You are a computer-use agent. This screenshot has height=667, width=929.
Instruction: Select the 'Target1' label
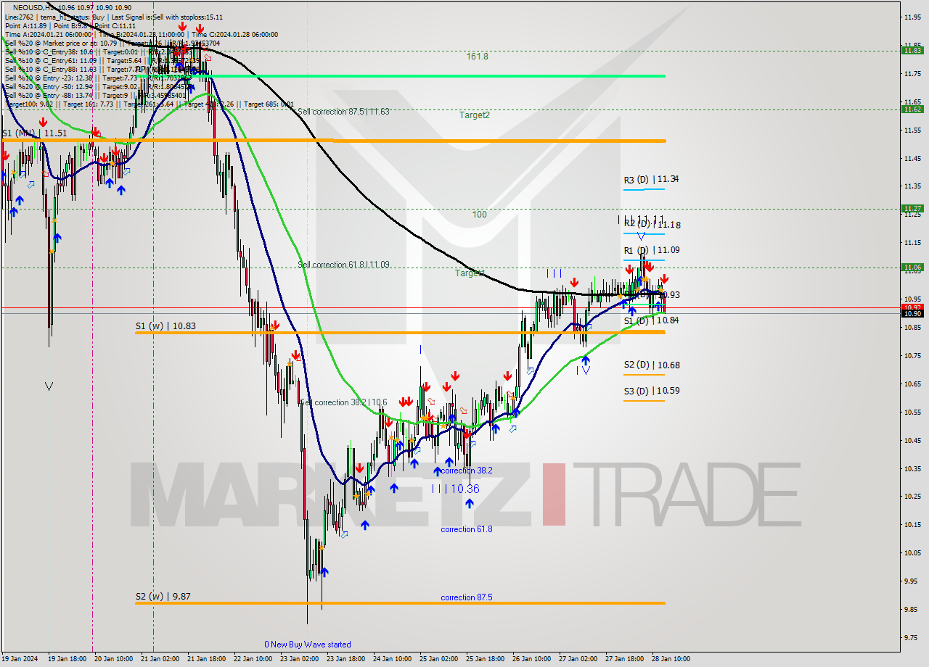pos(470,273)
